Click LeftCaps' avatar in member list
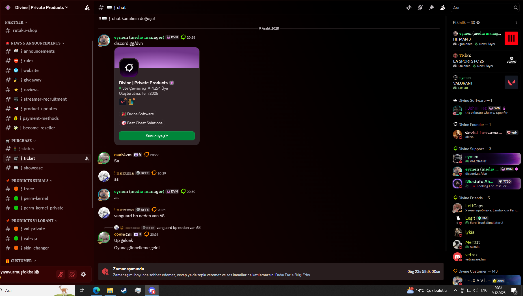This screenshot has height=296, width=523. click(457, 208)
